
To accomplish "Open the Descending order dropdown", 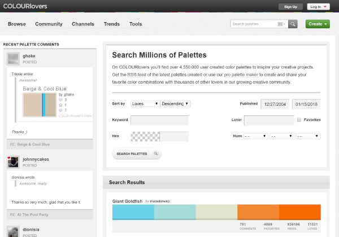I will click(x=175, y=104).
